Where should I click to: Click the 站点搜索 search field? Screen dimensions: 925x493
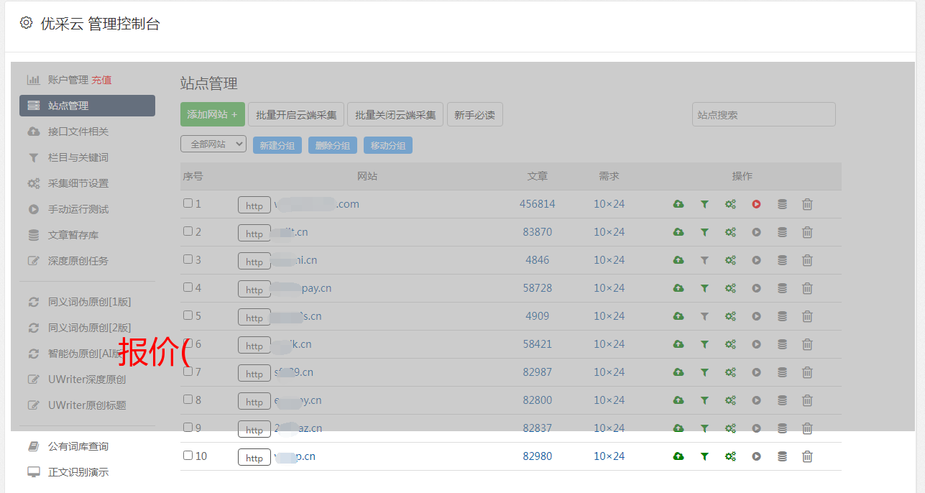click(763, 114)
